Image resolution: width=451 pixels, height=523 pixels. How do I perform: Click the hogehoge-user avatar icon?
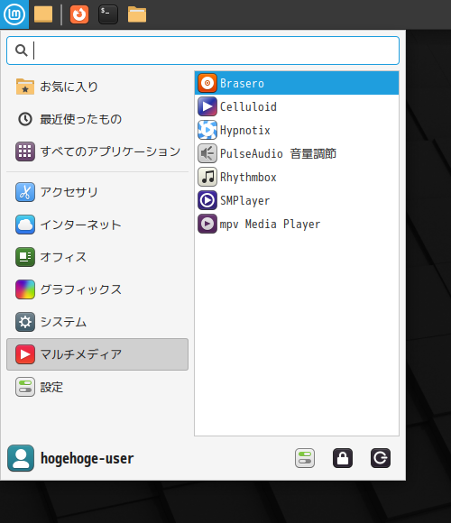pos(21,458)
